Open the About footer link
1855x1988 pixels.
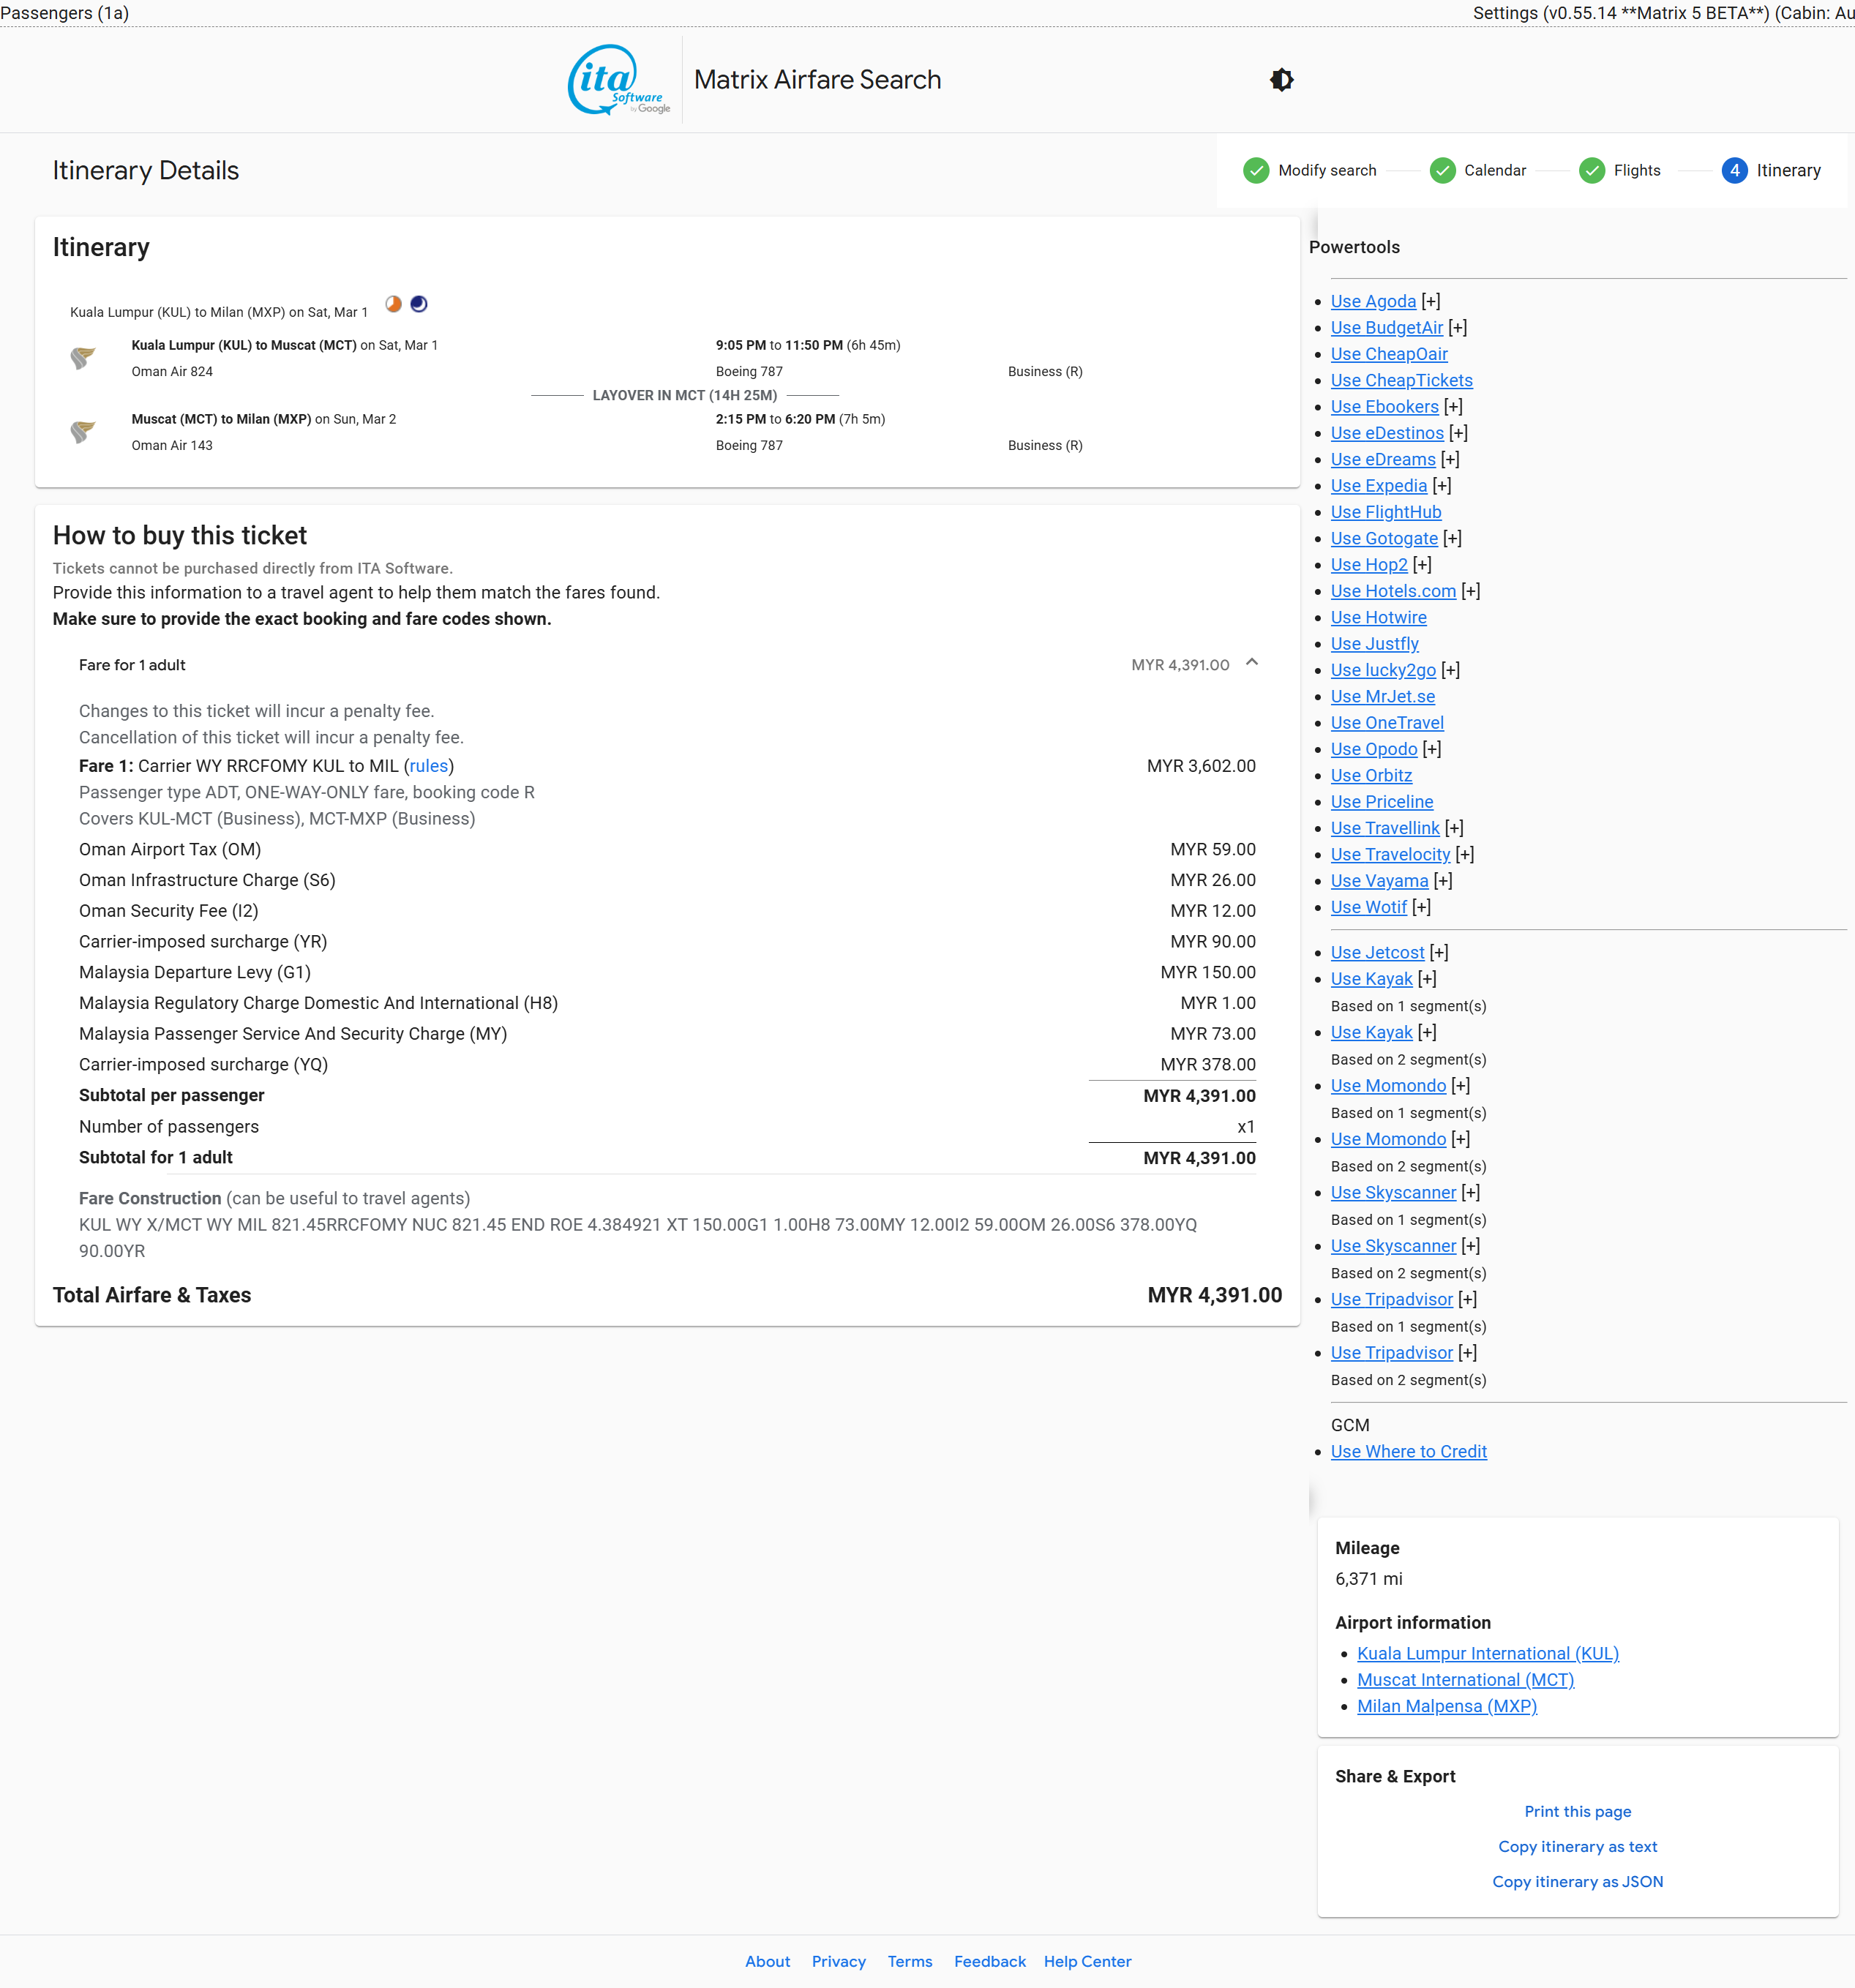point(767,1962)
